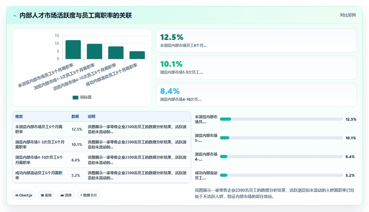Click the tallest bar for 未浏览内部市场员工
The height and width of the screenshot is (212, 369).
[x=73, y=50]
